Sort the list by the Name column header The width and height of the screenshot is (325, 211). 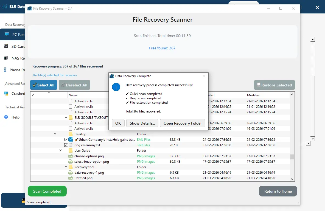[x=73, y=95]
